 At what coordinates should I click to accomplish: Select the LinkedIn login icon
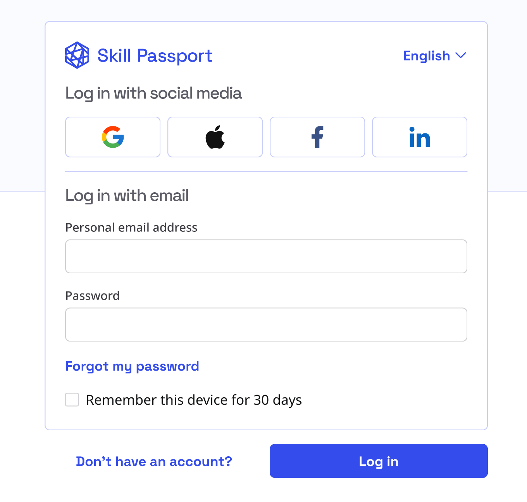[x=420, y=137]
